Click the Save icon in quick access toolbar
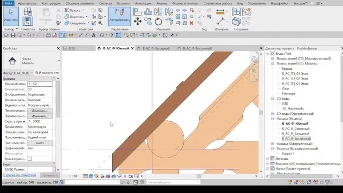 pyautogui.click(x=13, y=35)
